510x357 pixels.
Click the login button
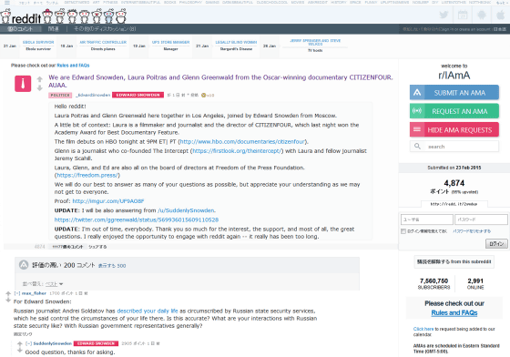(496, 243)
